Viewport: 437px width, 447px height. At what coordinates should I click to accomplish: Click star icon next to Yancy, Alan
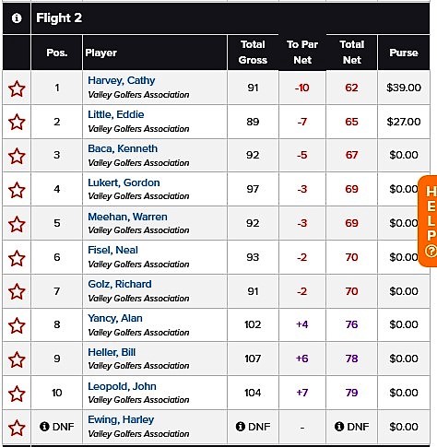pos(17,325)
